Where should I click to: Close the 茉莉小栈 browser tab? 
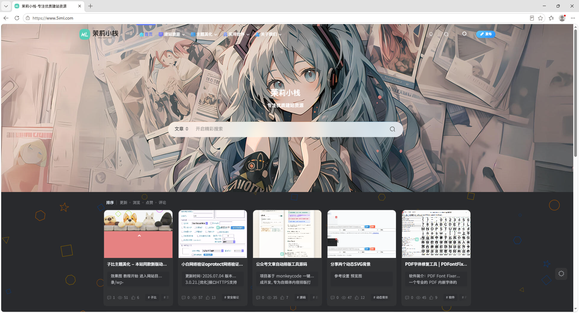pos(80,6)
